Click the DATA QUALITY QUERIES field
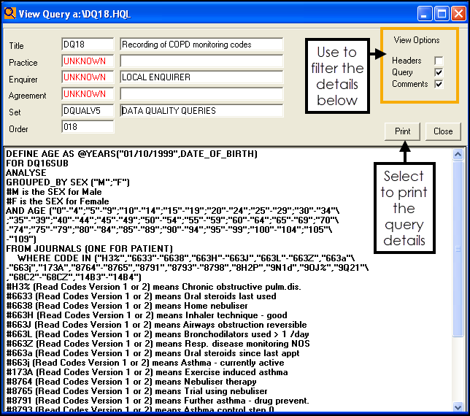Image resolution: width=470 pixels, height=416 pixels. pyautogui.click(x=201, y=111)
